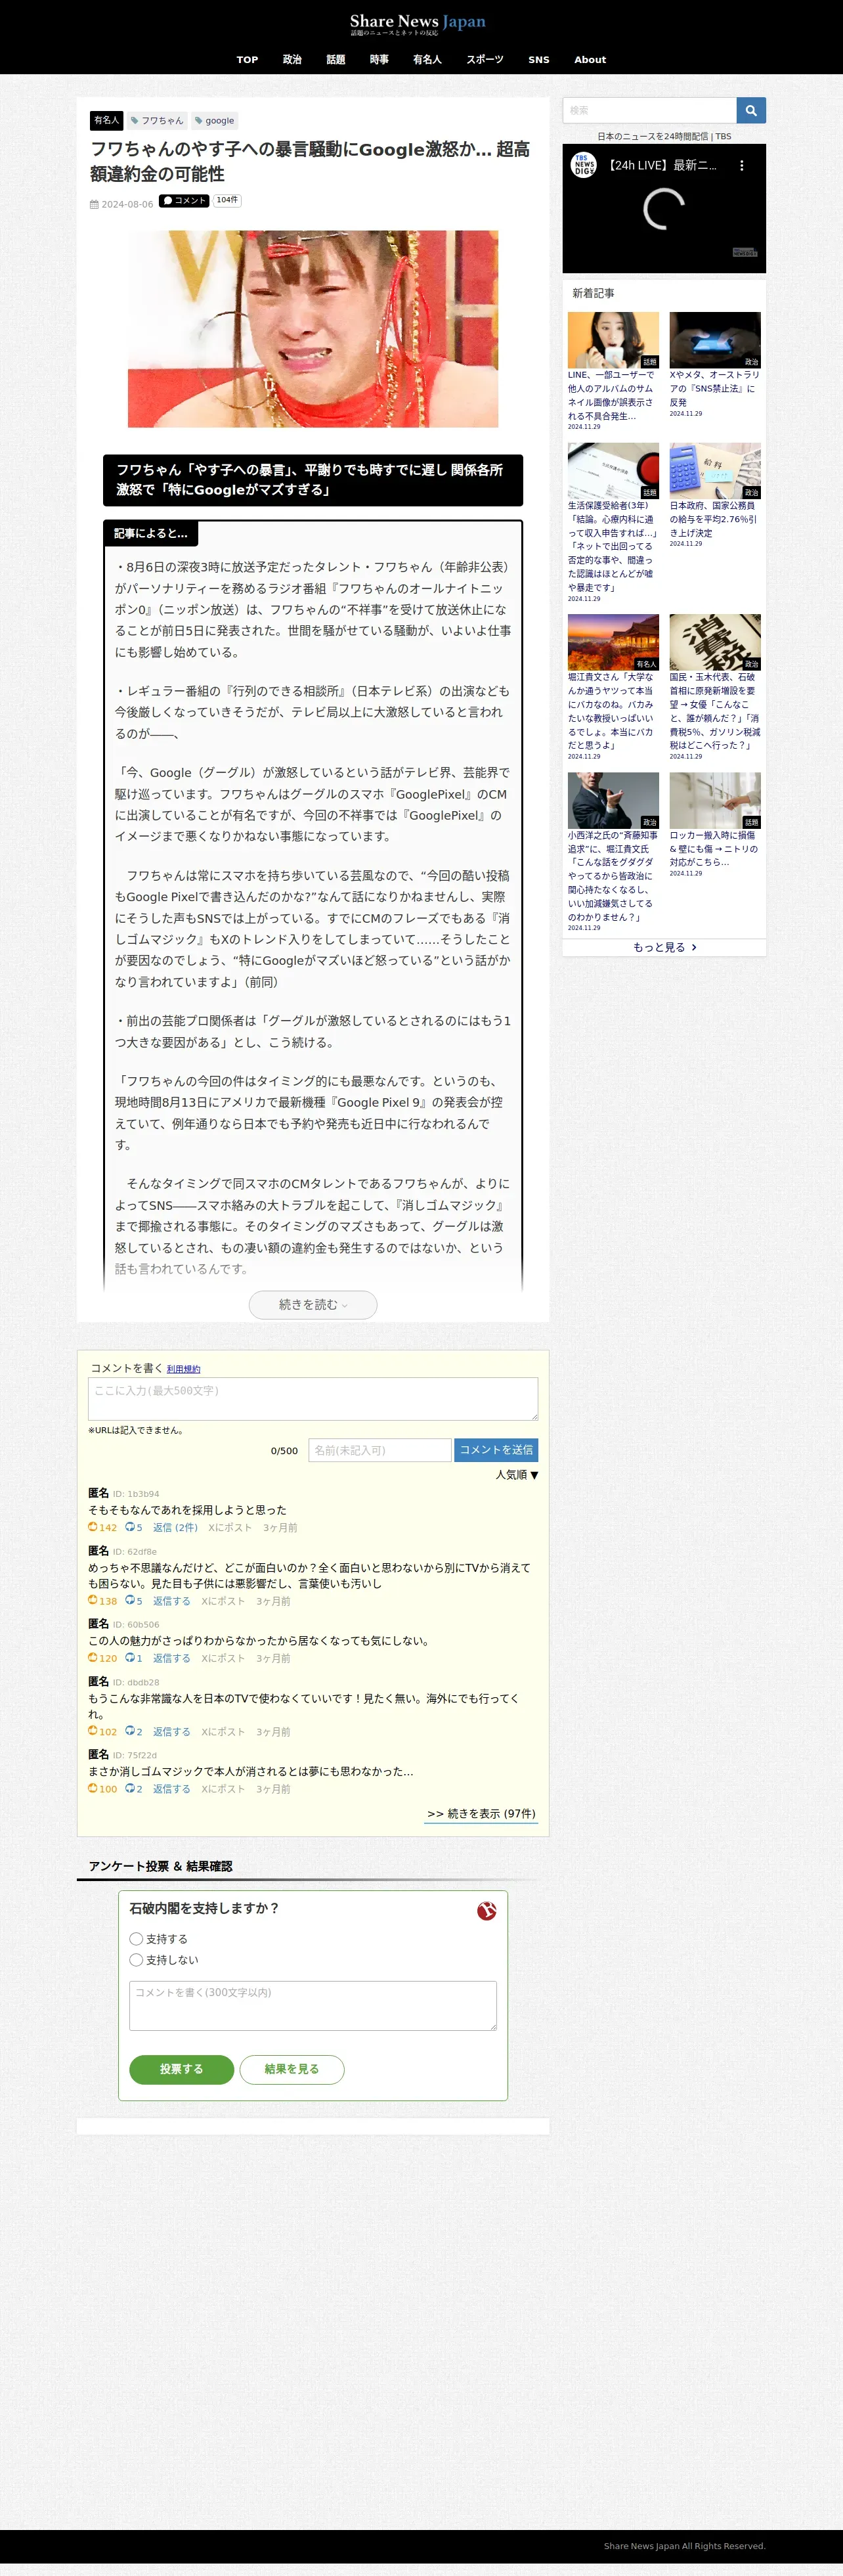Click the コメントを送信 button

[x=496, y=1450]
